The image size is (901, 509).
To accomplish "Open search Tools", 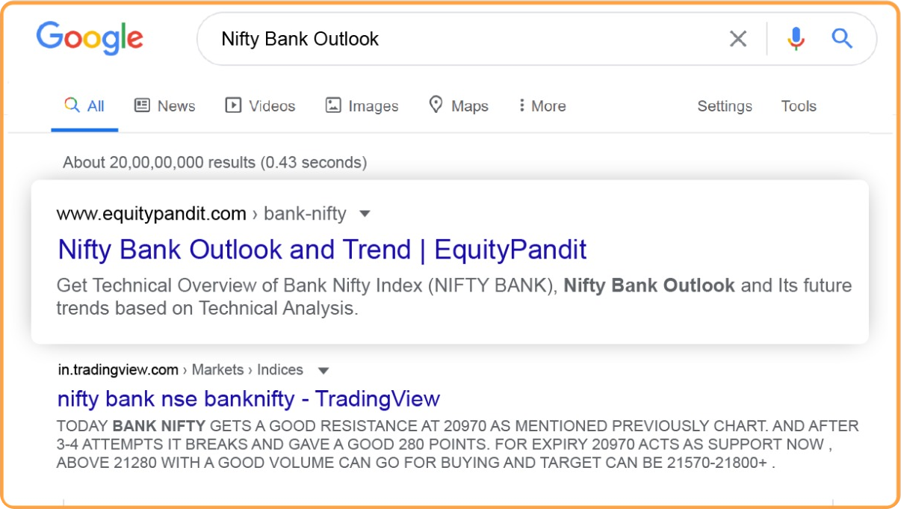I will (x=799, y=106).
